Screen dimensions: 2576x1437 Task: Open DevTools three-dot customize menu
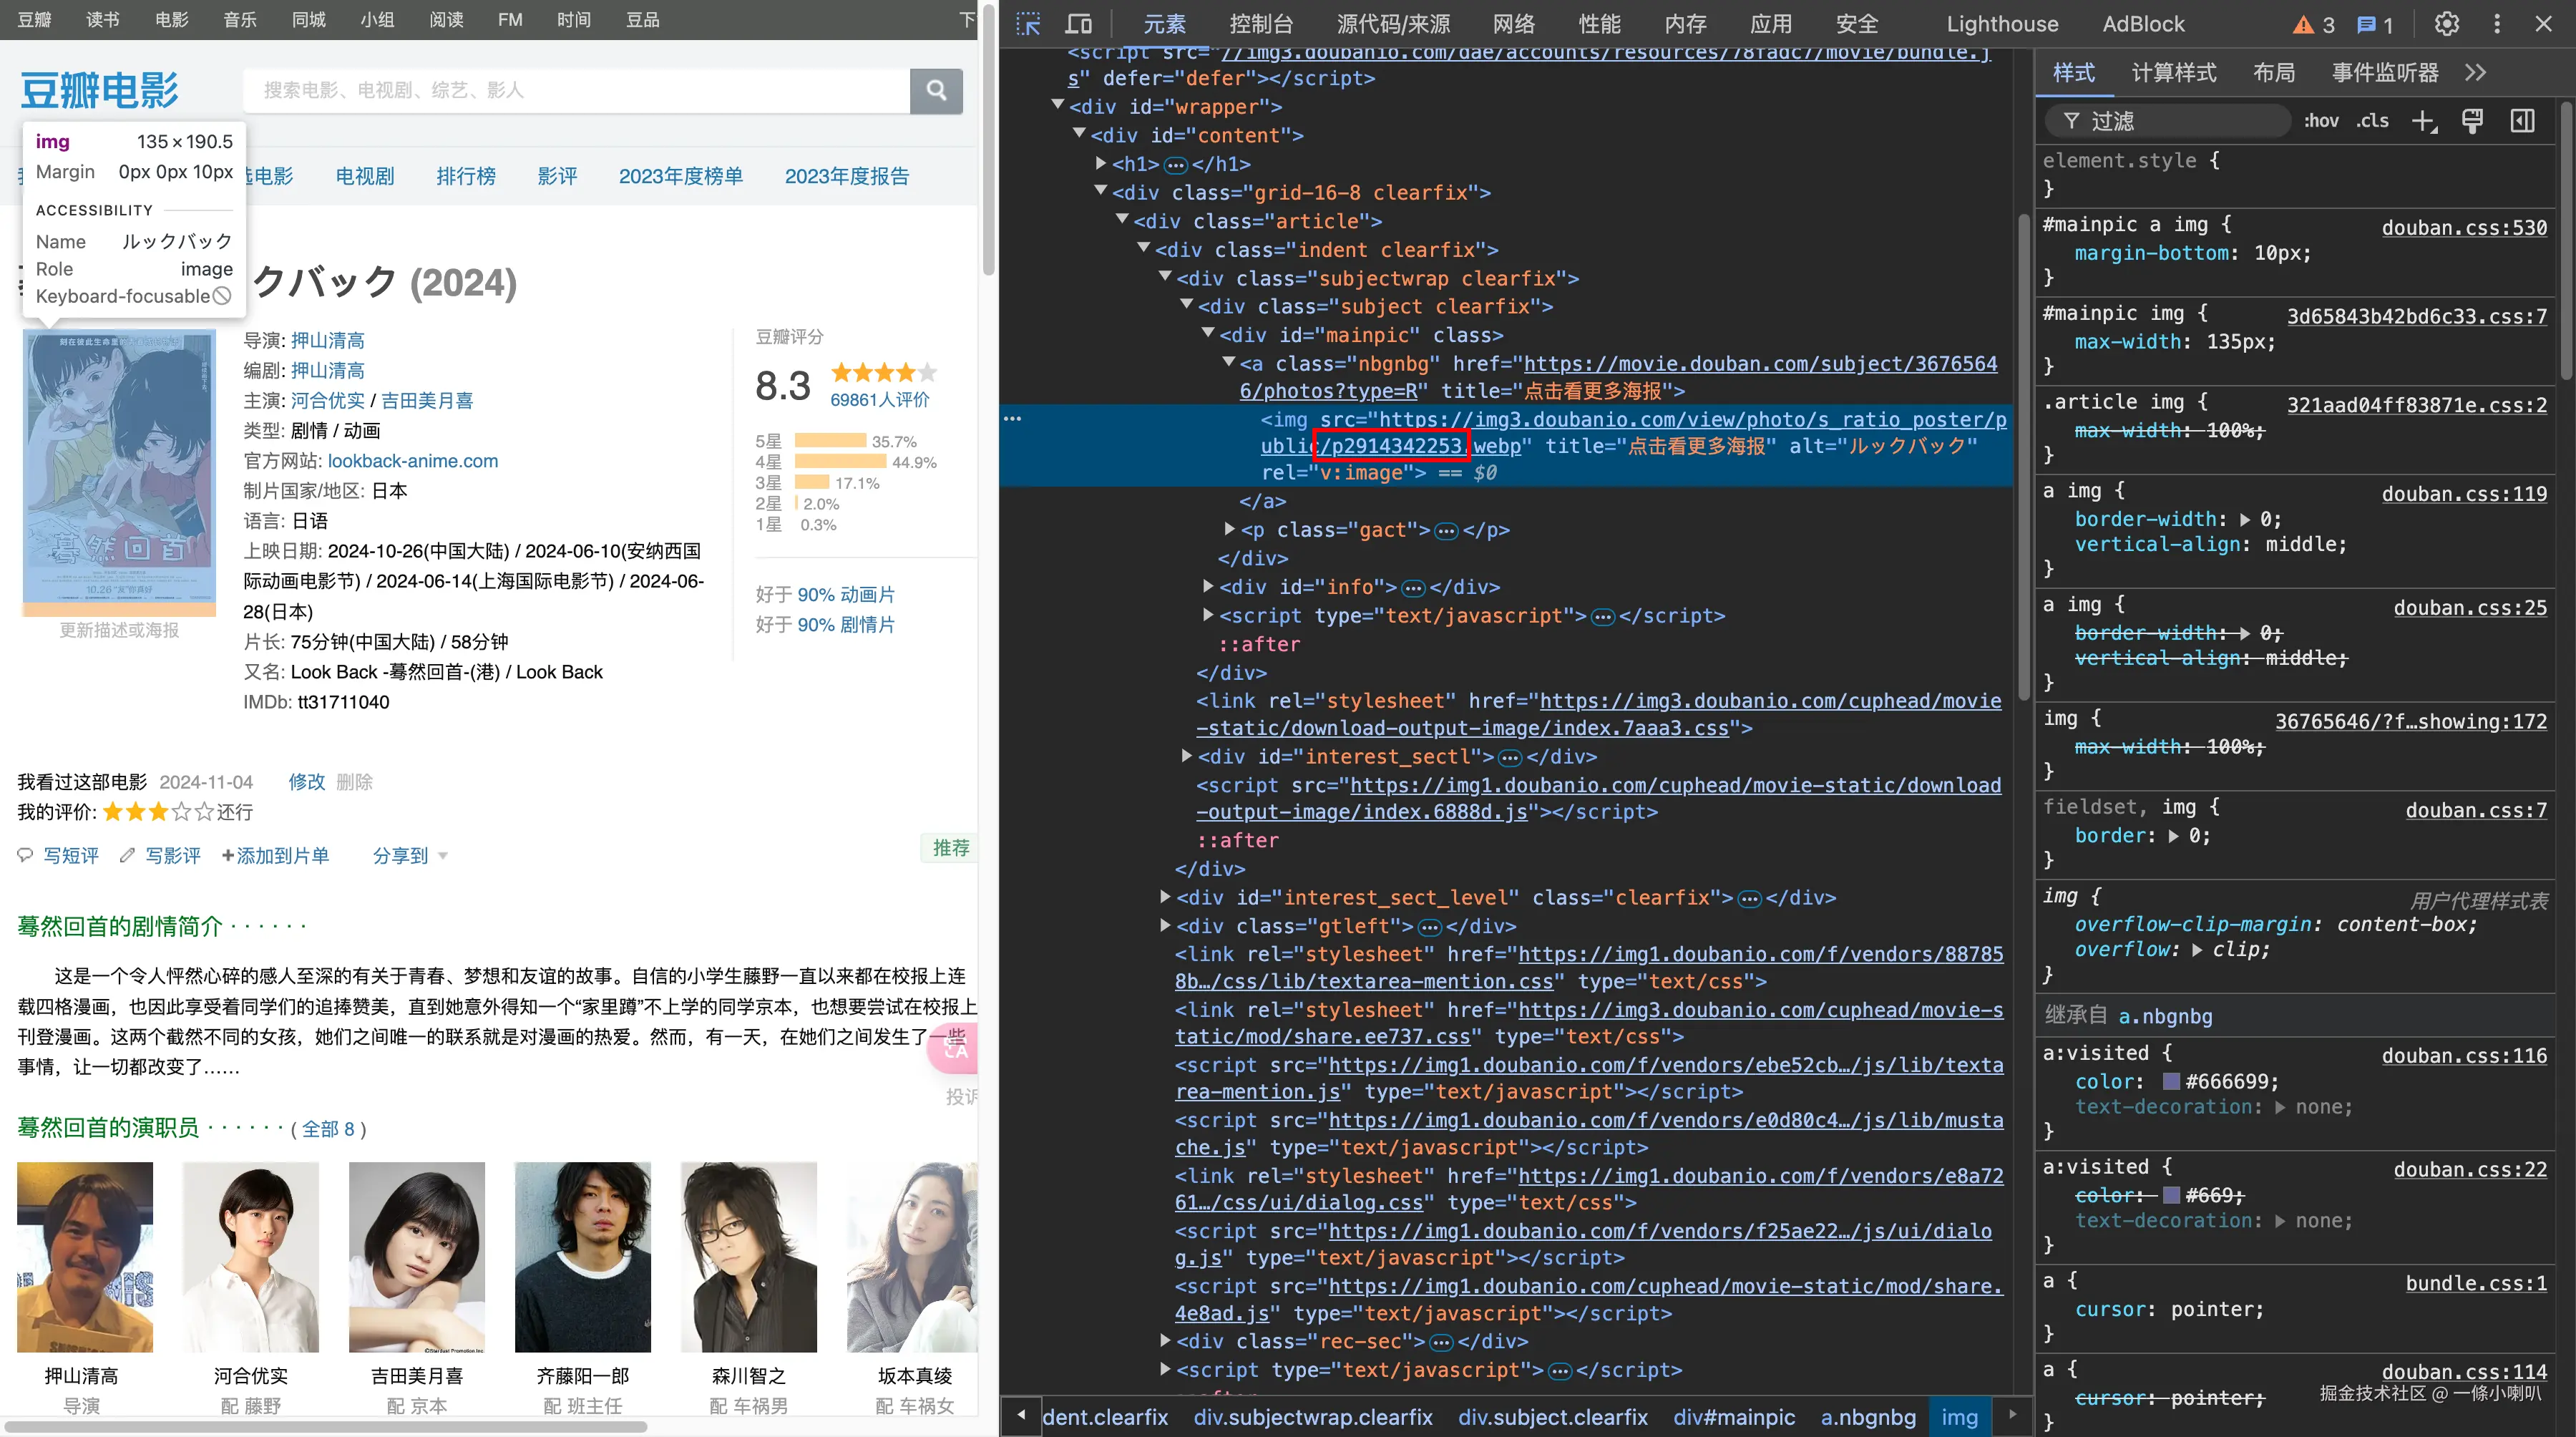[2497, 24]
